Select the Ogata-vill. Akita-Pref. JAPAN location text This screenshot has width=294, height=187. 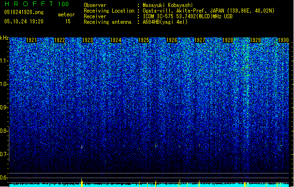pos(208,11)
